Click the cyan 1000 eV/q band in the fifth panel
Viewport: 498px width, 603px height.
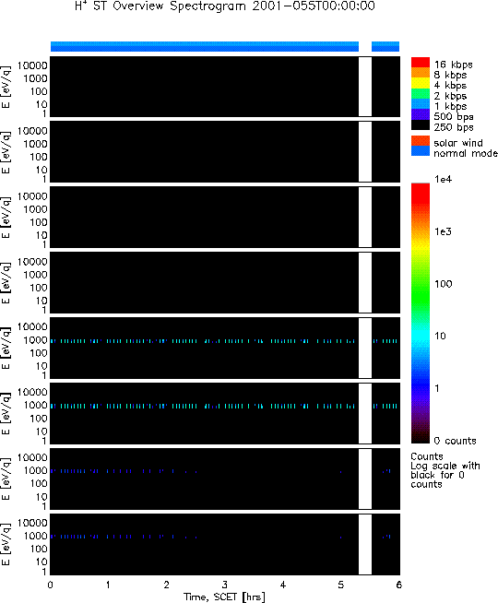(203, 341)
